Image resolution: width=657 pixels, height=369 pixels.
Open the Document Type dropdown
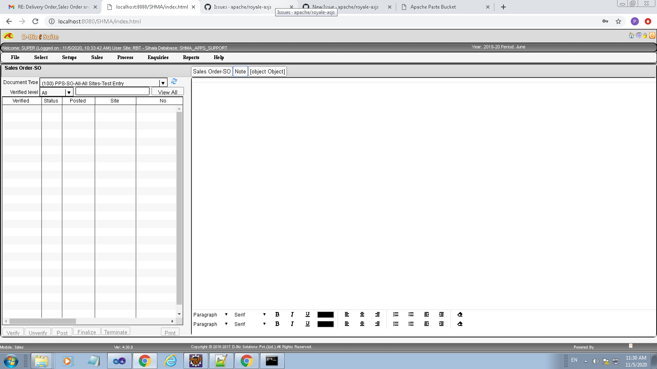(163, 82)
